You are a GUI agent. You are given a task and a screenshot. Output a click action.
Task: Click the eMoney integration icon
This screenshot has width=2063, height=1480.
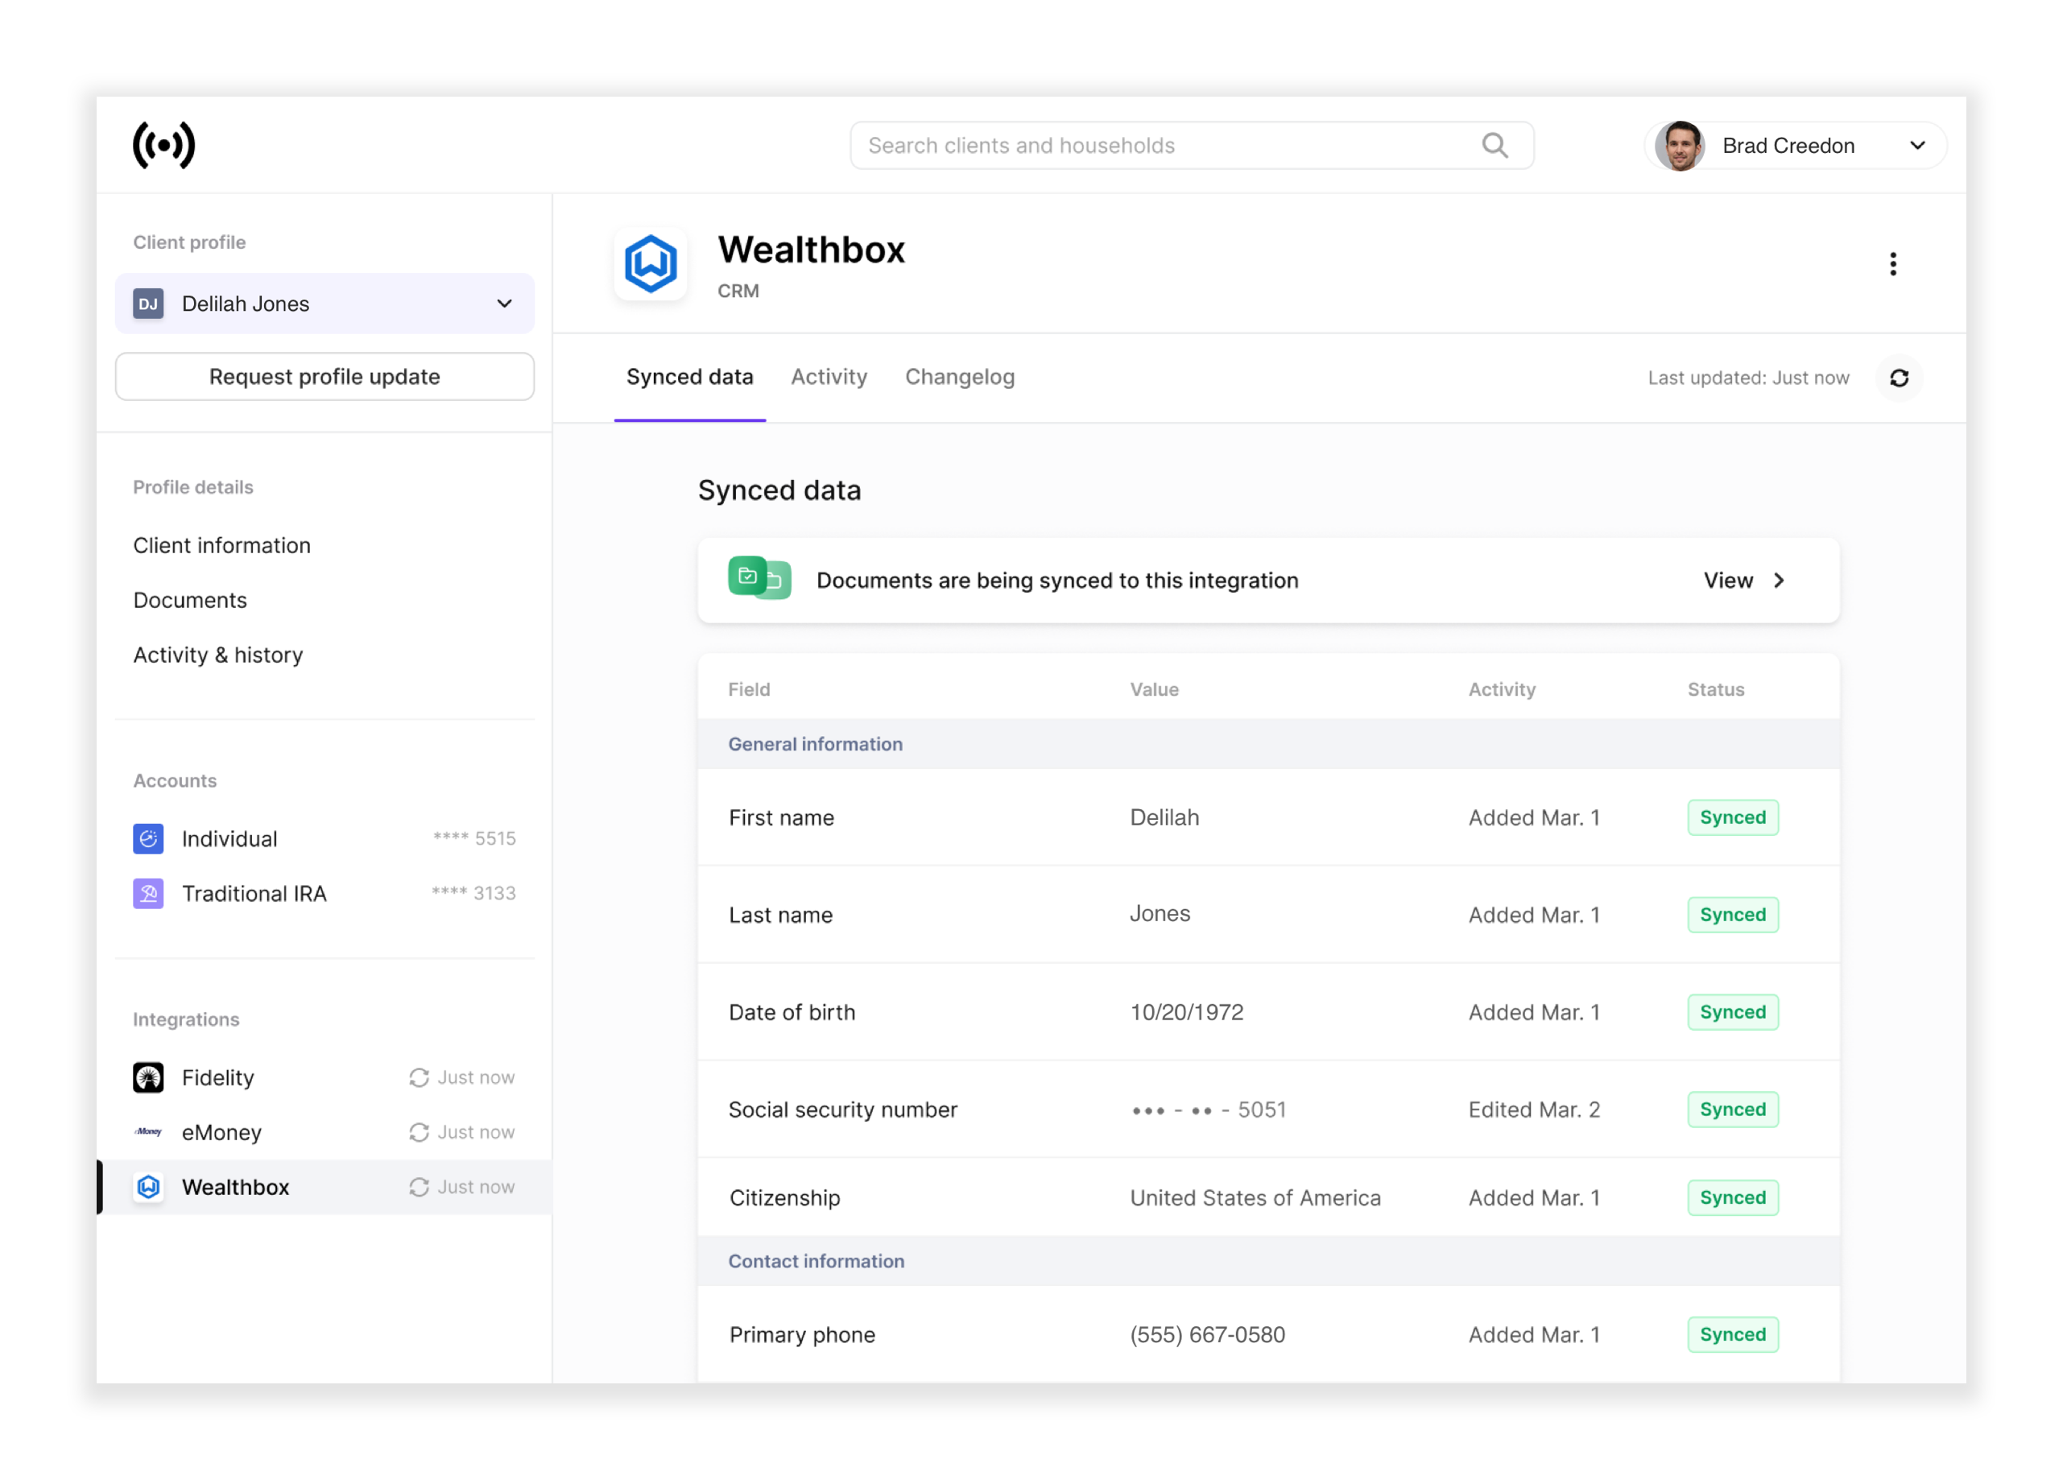149,1132
